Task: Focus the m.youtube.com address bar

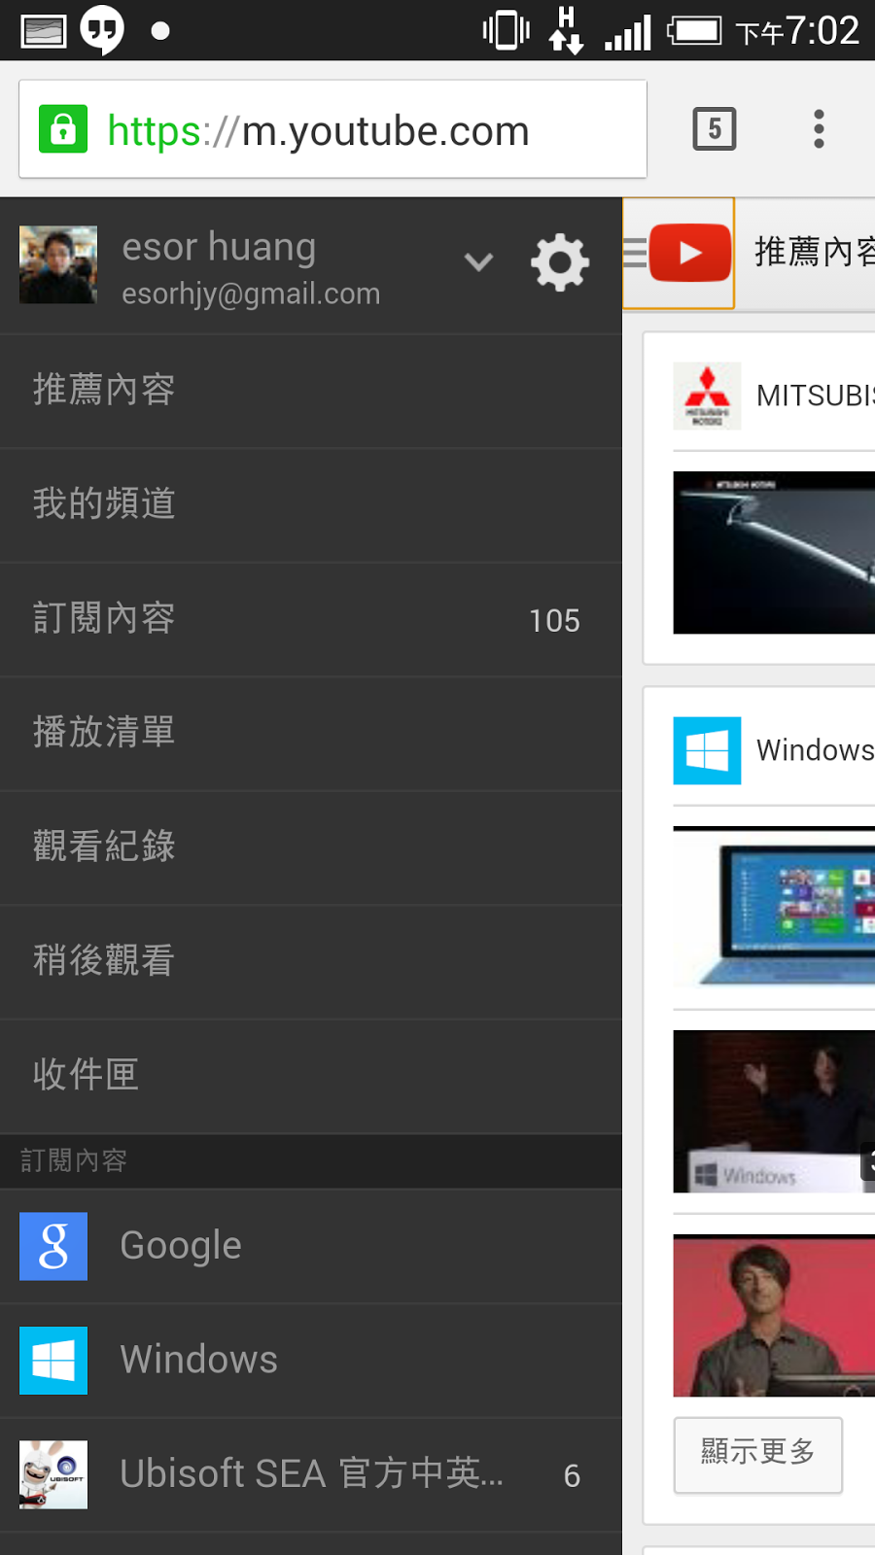Action: [x=332, y=129]
